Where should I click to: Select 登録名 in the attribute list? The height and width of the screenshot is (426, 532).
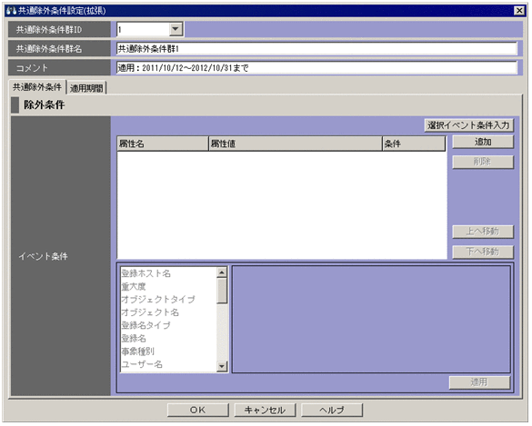point(168,338)
